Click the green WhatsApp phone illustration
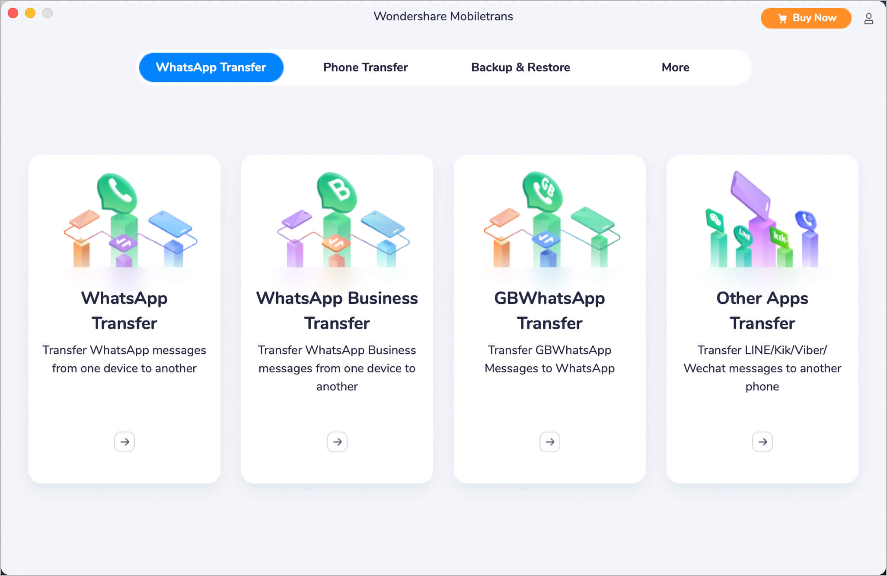 (117, 192)
